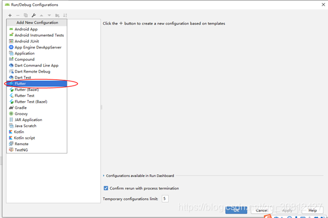328x218 pixels.
Task: Choose Java Scratch entry
Action: click(37, 126)
